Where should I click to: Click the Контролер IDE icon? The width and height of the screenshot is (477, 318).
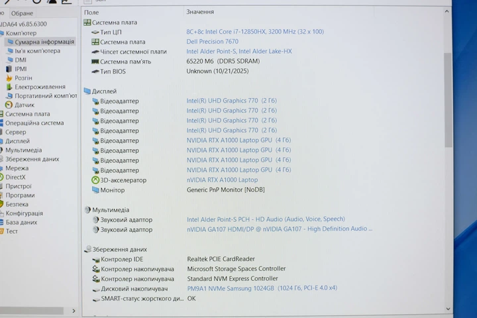click(x=96, y=260)
